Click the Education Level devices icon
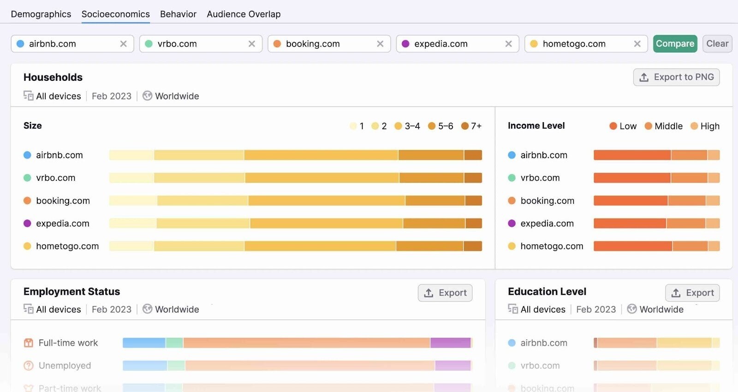 pyautogui.click(x=513, y=309)
